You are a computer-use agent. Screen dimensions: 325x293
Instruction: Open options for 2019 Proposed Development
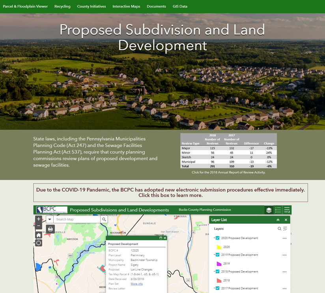pos(285,255)
